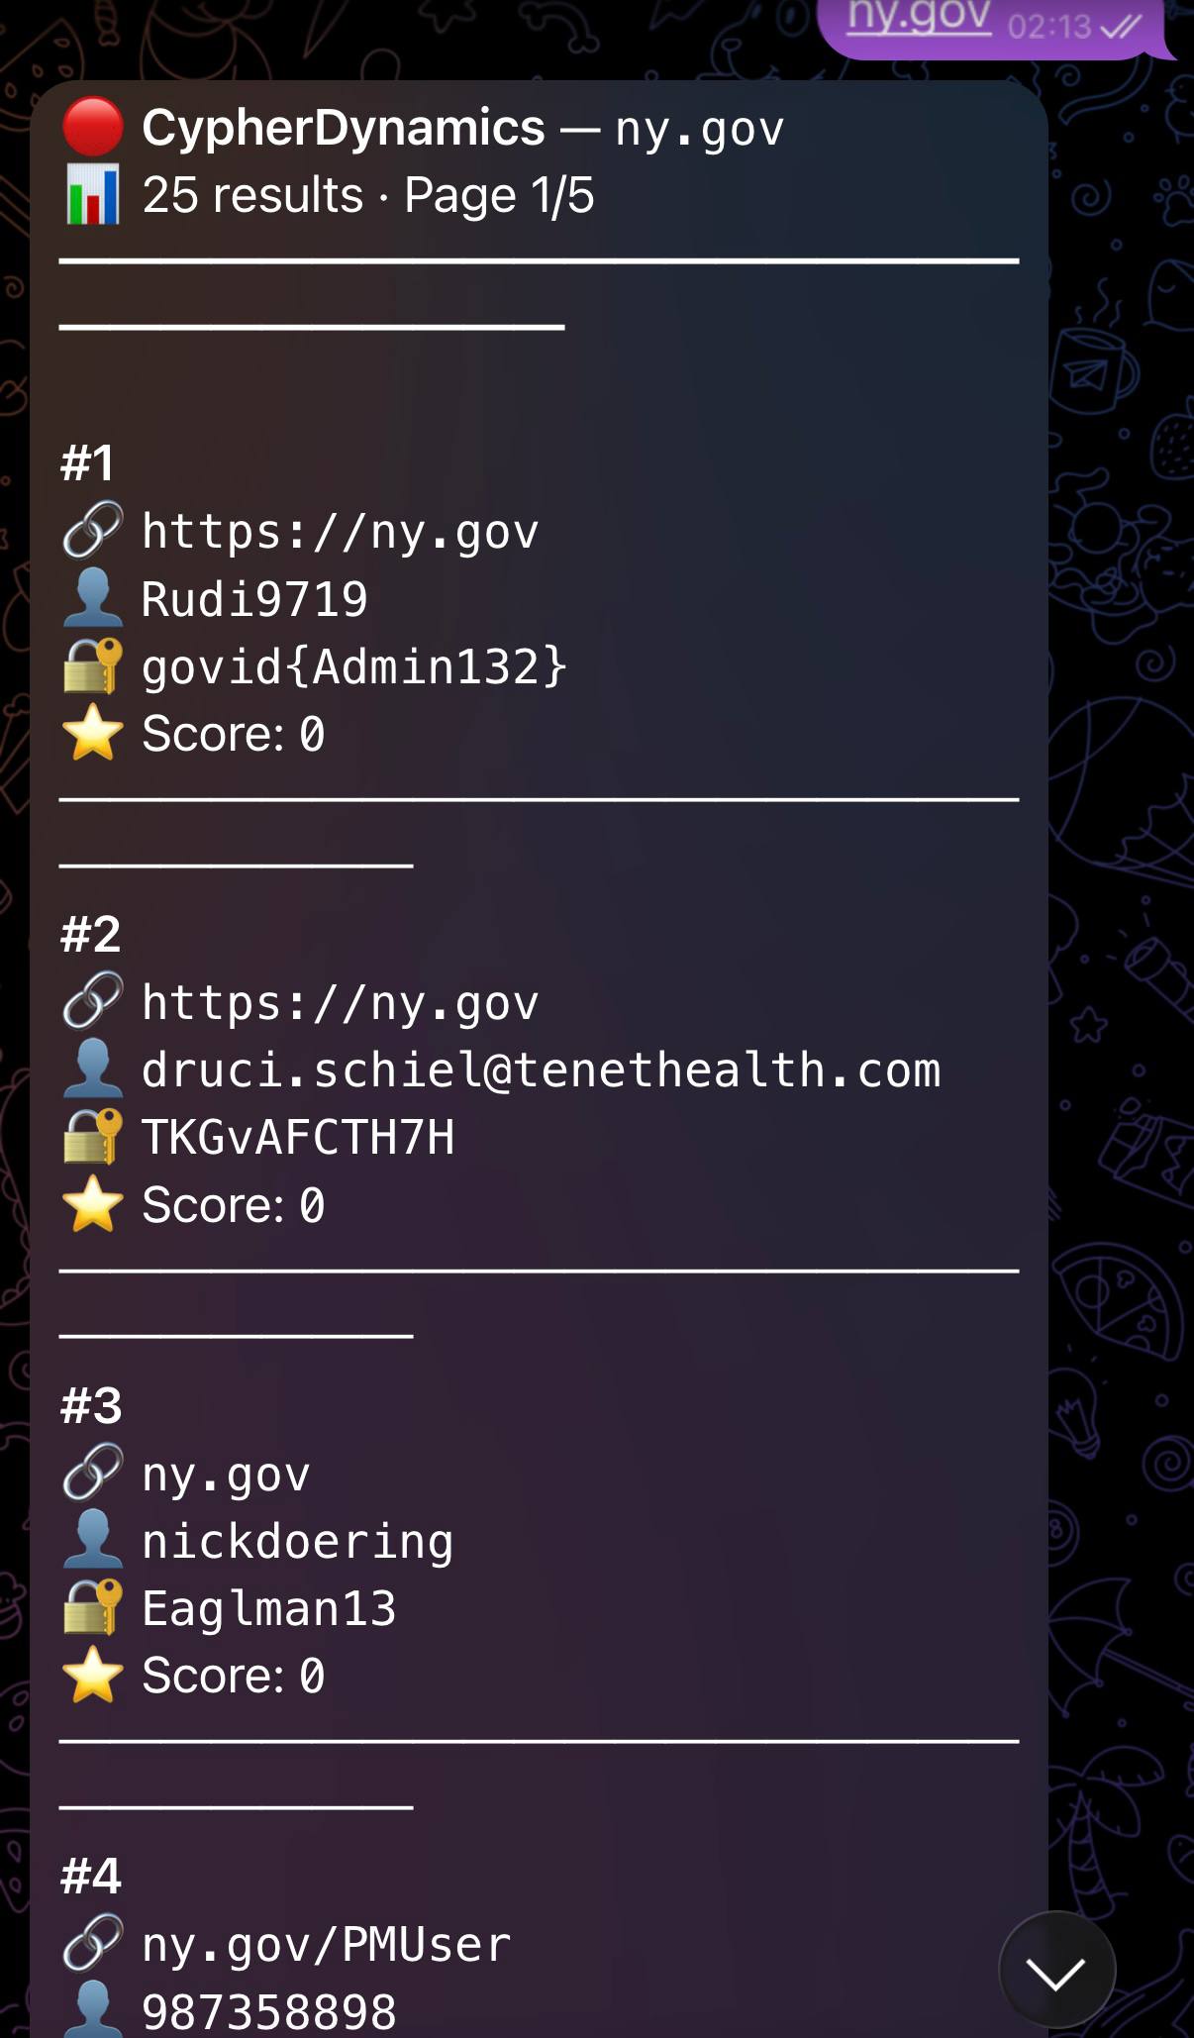1194x2038 pixels.
Task: Copy the https://ny.gov URL in result #1
Action: point(340,533)
